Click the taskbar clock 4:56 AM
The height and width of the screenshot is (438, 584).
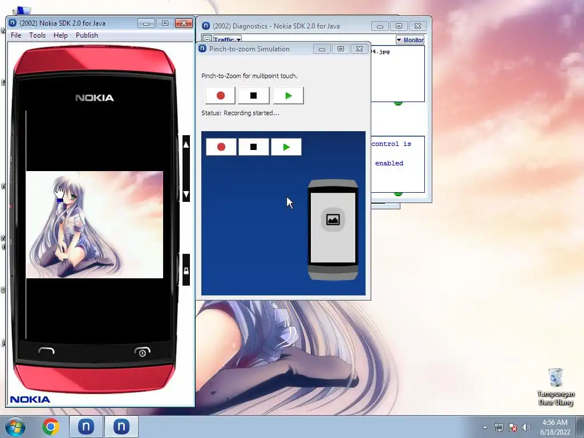(555, 423)
